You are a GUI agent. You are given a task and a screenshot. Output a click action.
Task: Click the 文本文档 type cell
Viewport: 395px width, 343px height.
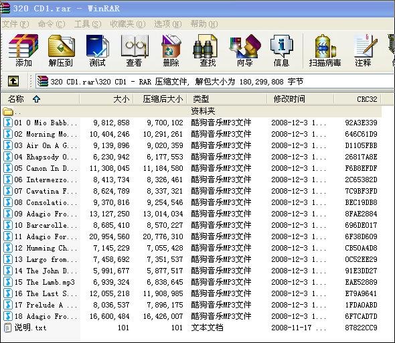click(207, 328)
